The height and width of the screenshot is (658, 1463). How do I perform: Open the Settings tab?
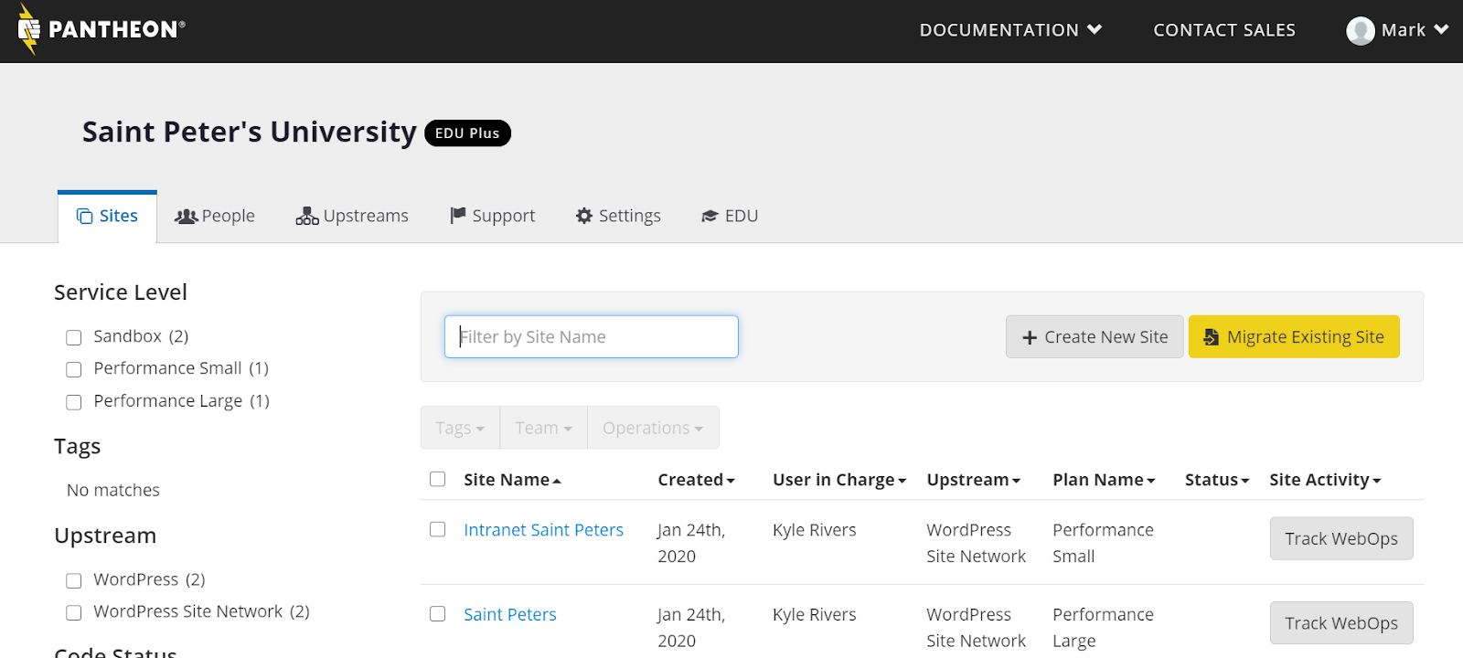click(618, 216)
